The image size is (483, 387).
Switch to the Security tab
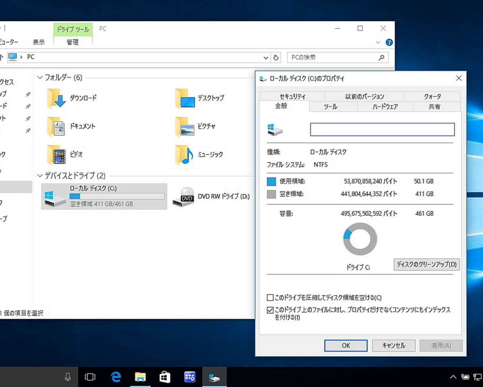[x=292, y=96]
